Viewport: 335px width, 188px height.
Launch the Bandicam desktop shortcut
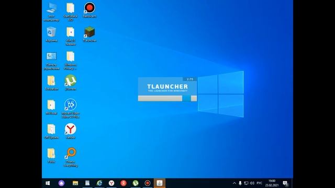click(x=90, y=10)
